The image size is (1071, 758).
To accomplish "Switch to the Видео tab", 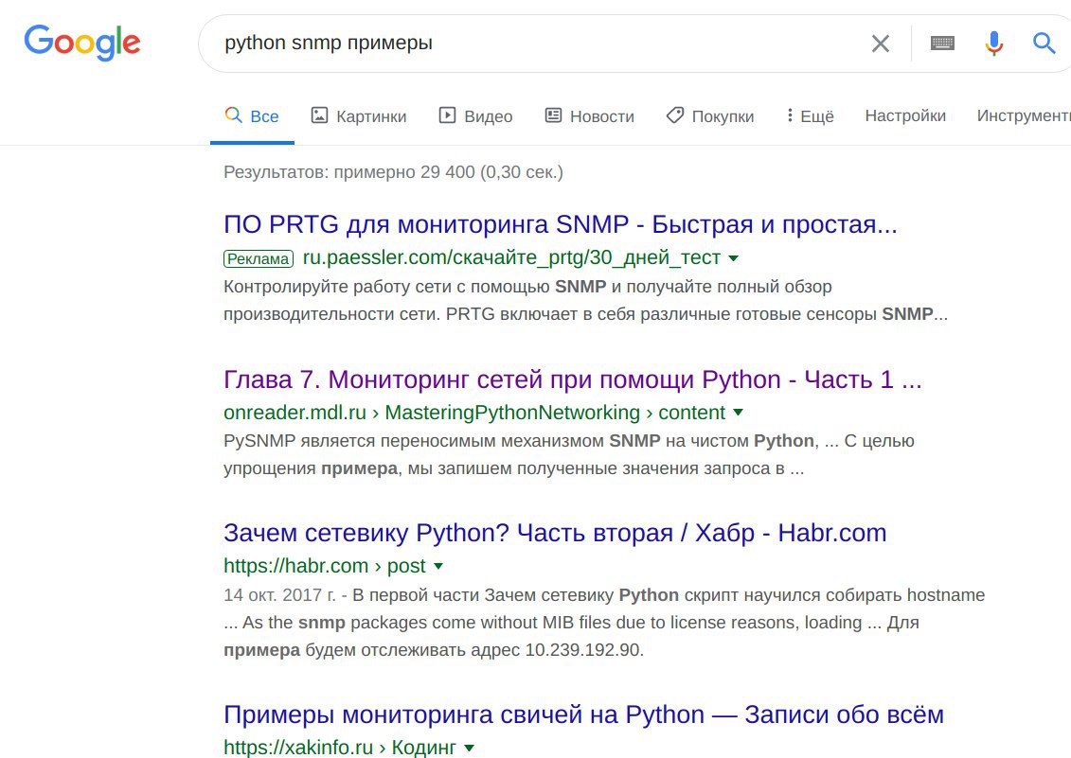I will coord(475,116).
